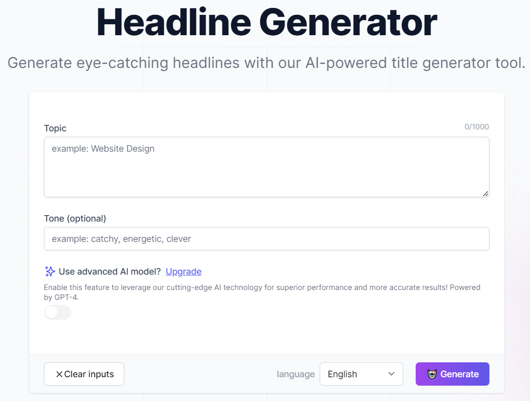
Task: Click the Headline Generator page title
Action: click(267, 22)
